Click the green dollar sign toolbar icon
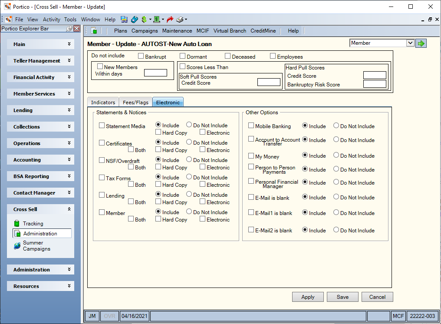441x324 pixels. tap(144, 20)
